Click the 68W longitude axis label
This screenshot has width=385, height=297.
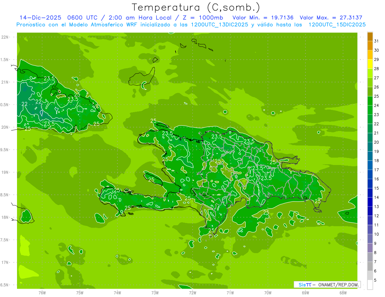343,293
